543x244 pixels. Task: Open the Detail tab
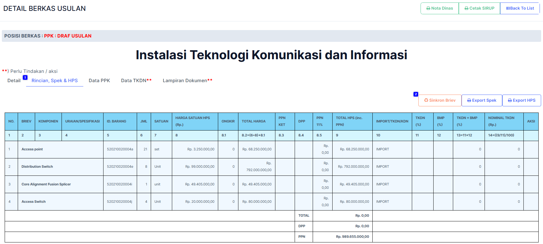pos(14,81)
